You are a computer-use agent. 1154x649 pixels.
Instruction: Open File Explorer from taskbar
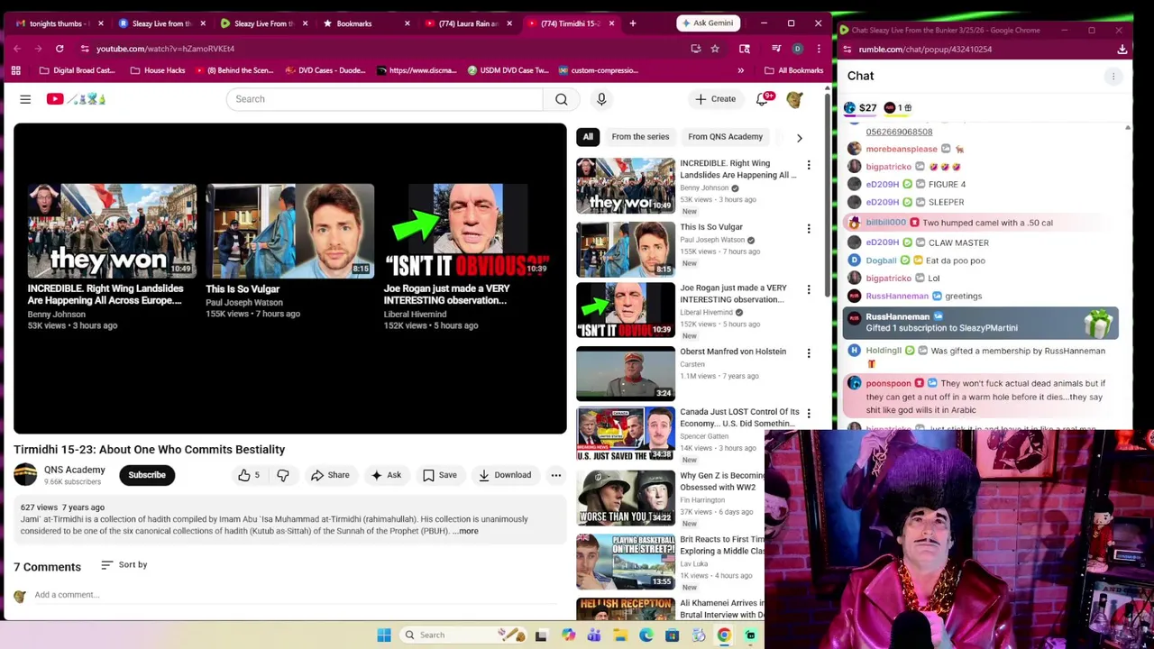(620, 635)
